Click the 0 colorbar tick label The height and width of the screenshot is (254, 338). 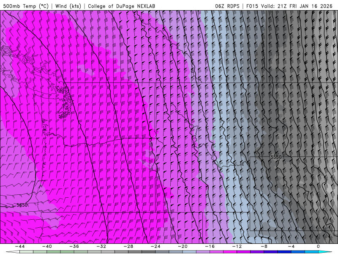pyautogui.click(x=318, y=246)
